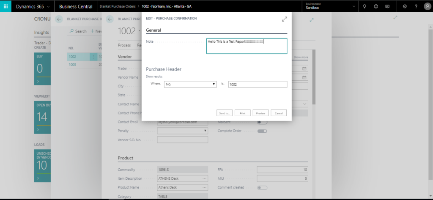Click Blanket Purchase Orders breadcrumb
The width and height of the screenshot is (433, 200).
tap(118, 6)
